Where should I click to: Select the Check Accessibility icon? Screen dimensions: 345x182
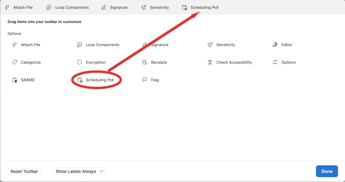(x=210, y=62)
